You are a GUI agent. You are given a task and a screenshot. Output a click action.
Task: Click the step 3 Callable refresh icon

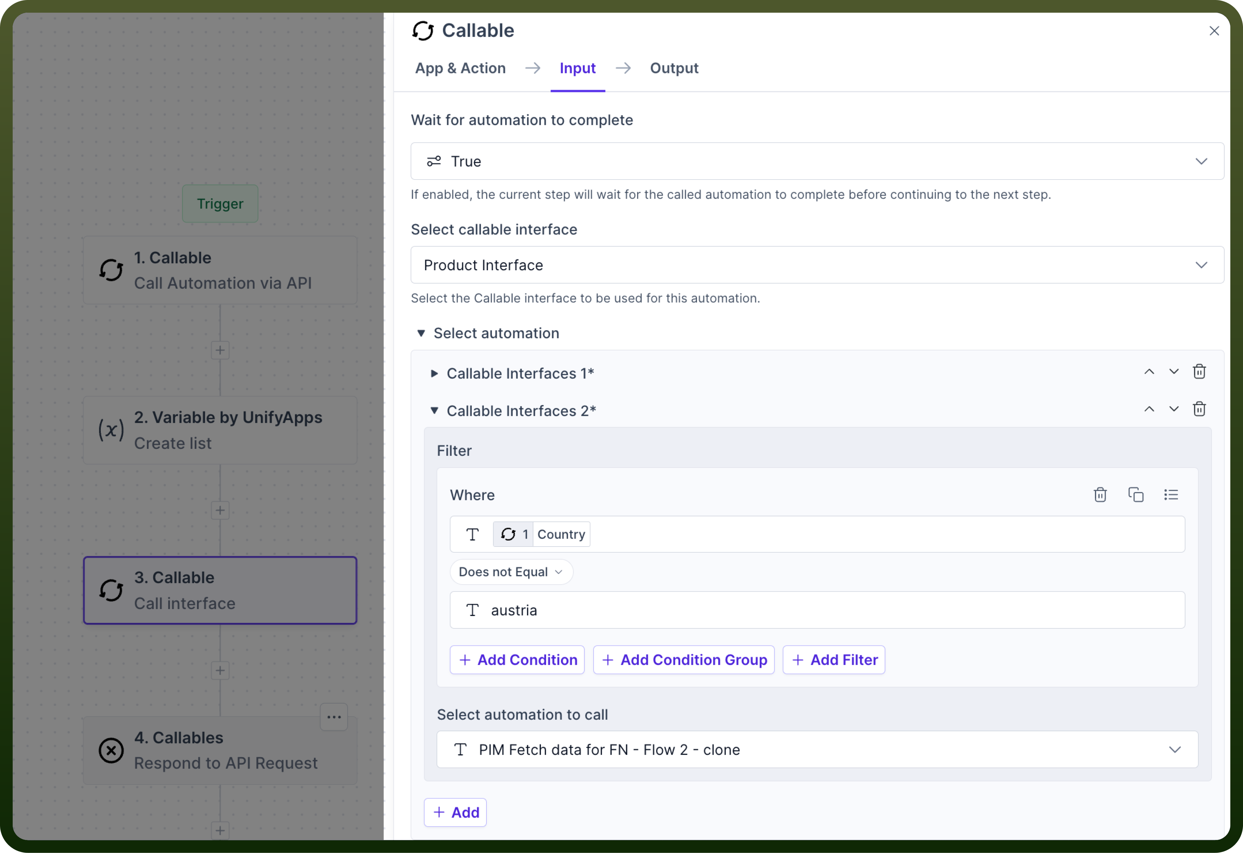point(111,590)
